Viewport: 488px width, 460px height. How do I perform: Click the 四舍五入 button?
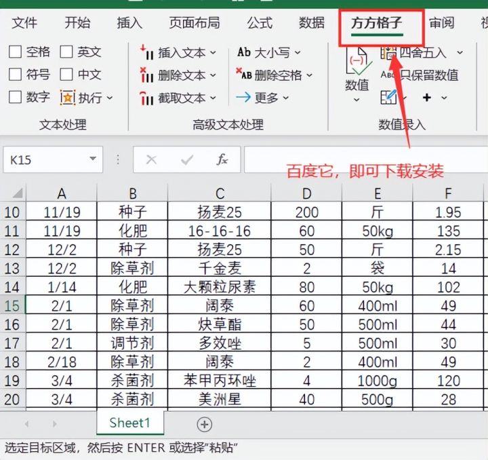coord(414,53)
